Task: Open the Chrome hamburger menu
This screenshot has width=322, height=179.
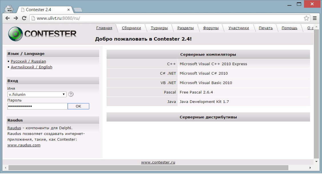Action: 315,18
